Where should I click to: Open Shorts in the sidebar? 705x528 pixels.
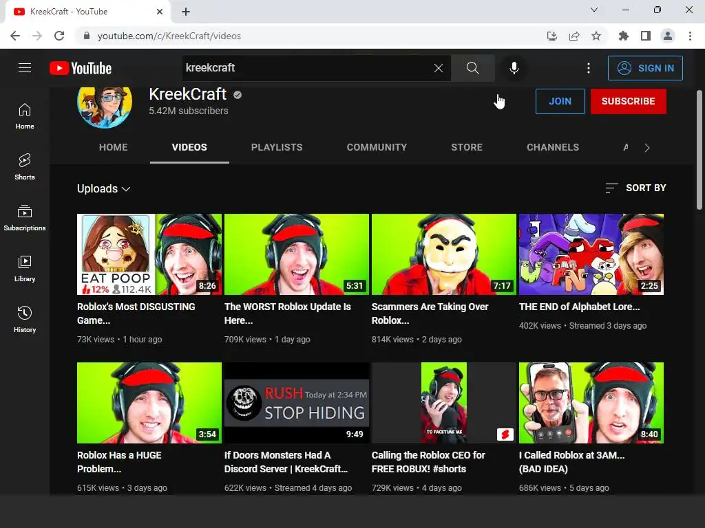point(25,167)
